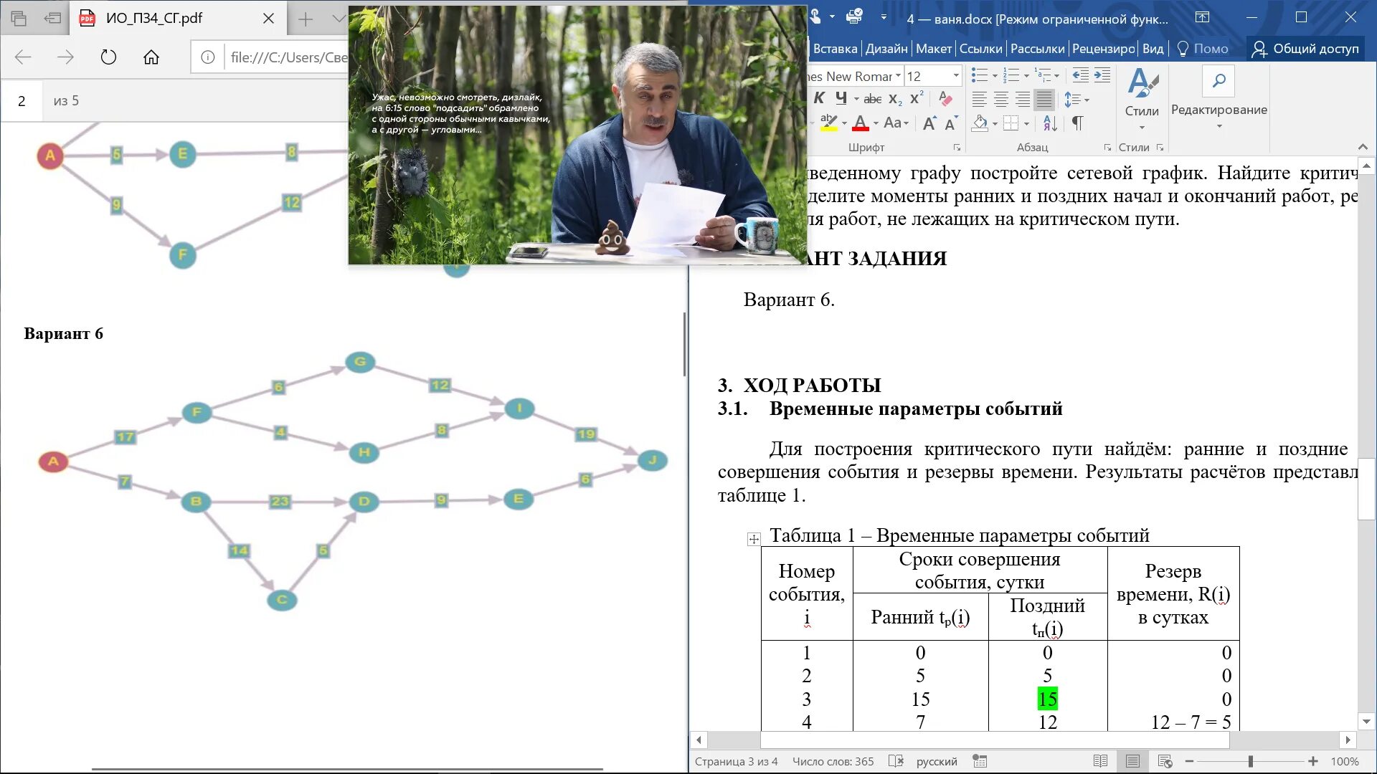
Task: Click the superscript icon
Action: click(916, 99)
